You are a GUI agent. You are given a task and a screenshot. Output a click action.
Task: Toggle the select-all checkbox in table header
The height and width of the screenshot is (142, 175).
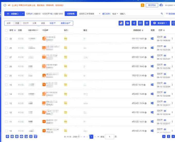6,30
